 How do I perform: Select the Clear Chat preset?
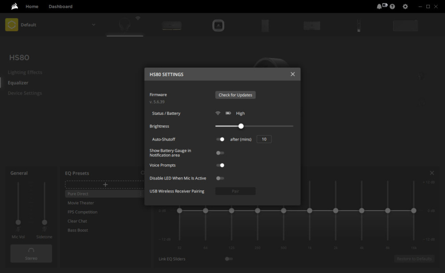pos(77,221)
